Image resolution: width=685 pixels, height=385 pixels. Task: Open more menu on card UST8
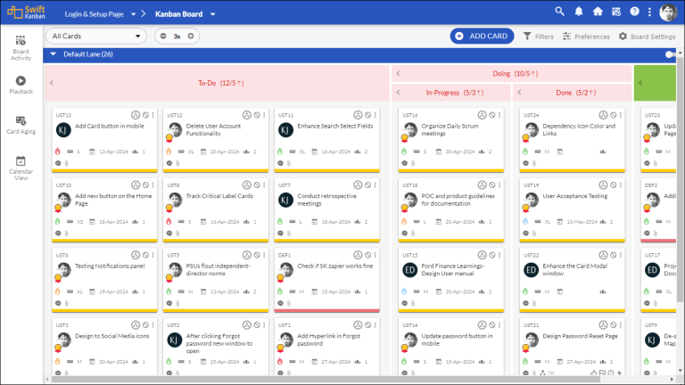click(264, 185)
